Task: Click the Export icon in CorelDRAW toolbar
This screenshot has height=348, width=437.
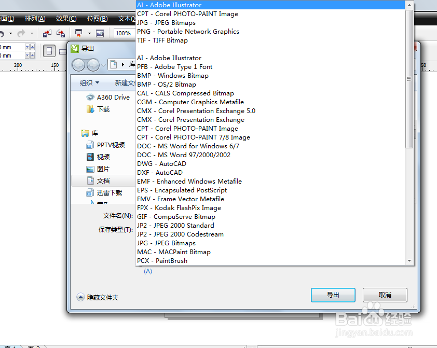Action: pos(61,33)
